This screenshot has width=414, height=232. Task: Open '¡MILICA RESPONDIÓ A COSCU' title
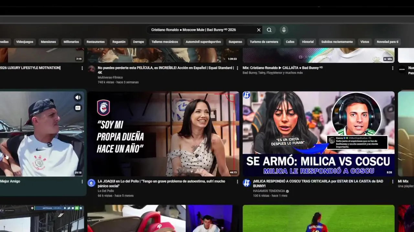pos(318,184)
